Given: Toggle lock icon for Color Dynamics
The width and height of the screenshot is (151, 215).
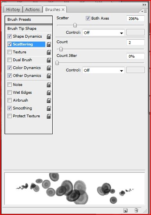Looking at the screenshot, I should (49, 68).
